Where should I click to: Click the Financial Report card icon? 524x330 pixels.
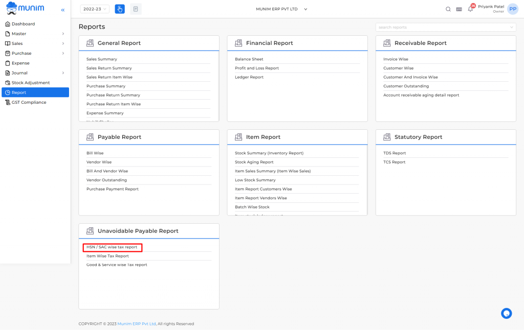pos(238,43)
